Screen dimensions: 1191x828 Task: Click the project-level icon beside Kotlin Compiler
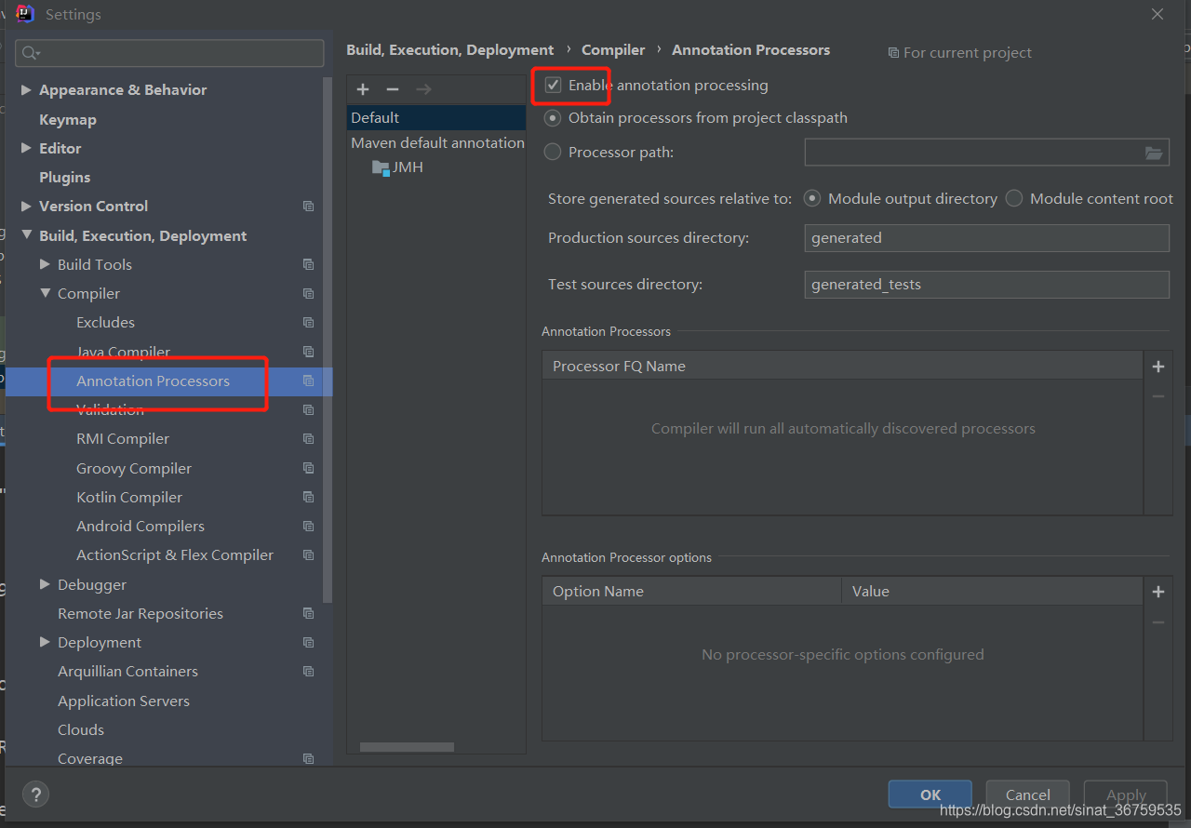[x=308, y=498]
